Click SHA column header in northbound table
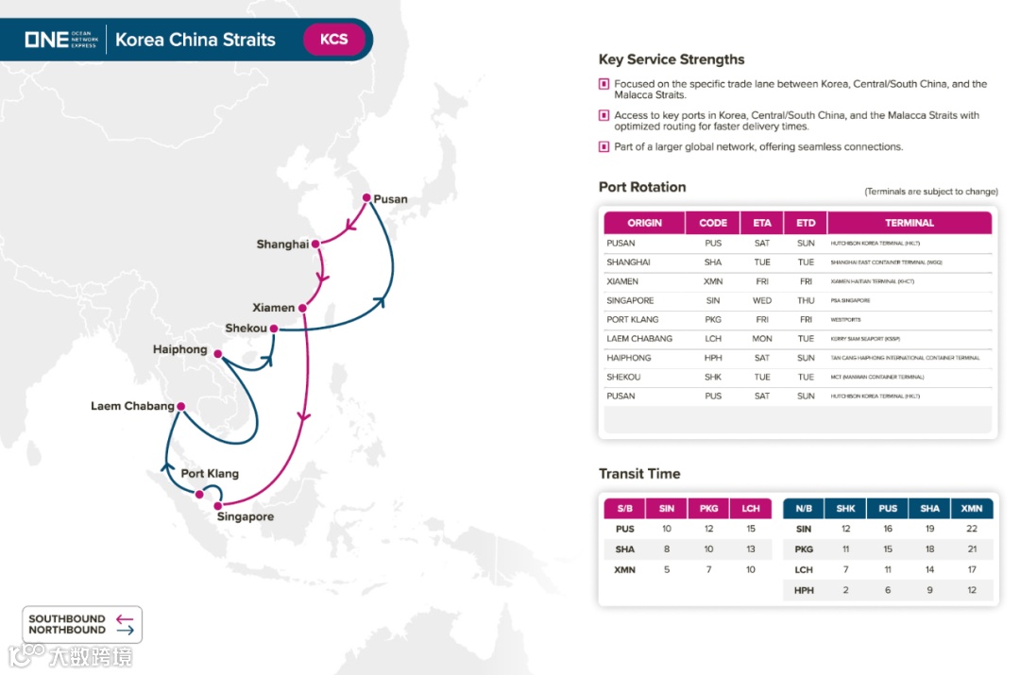 (929, 509)
